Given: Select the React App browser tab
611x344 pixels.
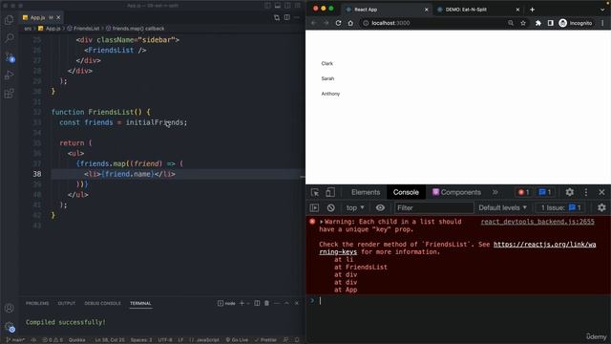Looking at the screenshot, I should pyautogui.click(x=386, y=10).
